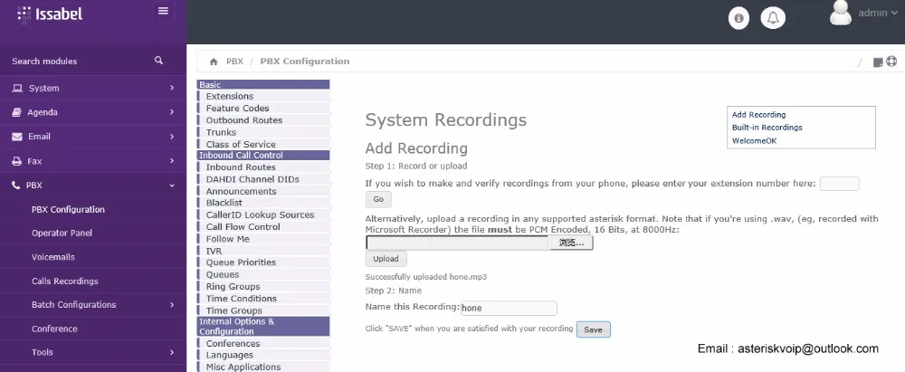
Task: Open the Outbound Routes link
Action: pos(244,120)
